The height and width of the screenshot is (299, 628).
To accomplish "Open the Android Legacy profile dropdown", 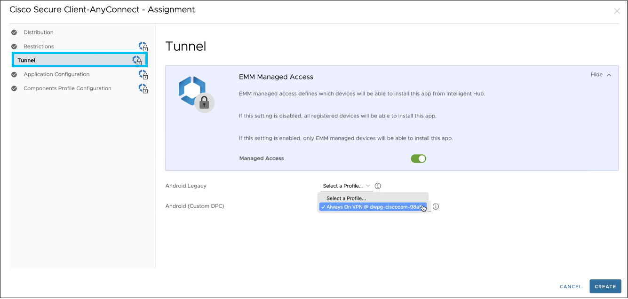I will click(346, 186).
